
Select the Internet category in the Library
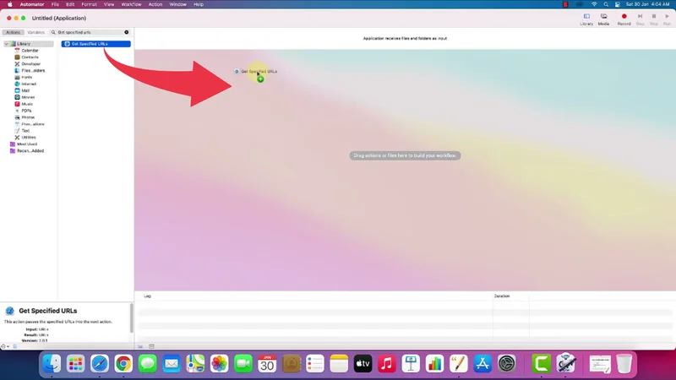click(x=28, y=84)
